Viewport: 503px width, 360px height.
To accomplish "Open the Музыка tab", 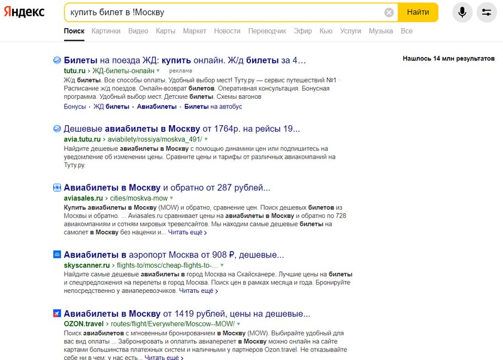I will [x=381, y=31].
